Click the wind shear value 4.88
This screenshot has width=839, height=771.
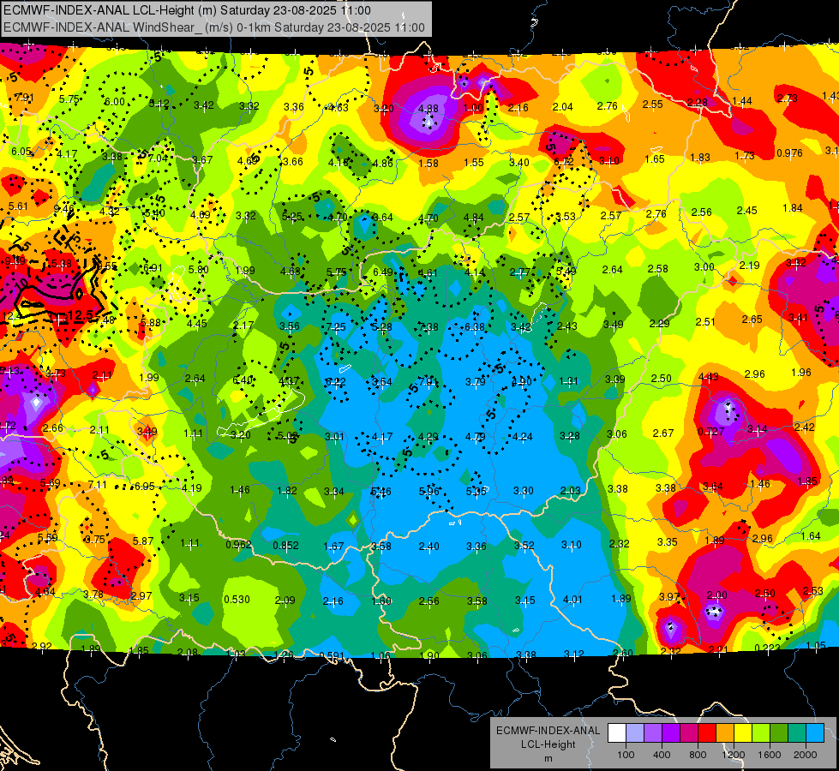(x=428, y=108)
